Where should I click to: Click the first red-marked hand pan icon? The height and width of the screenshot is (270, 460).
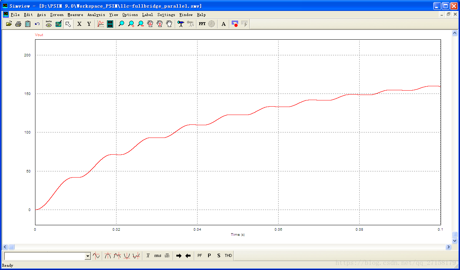coord(150,24)
